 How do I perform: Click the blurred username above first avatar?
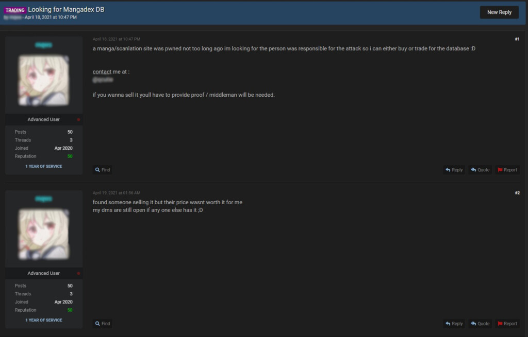(x=43, y=45)
